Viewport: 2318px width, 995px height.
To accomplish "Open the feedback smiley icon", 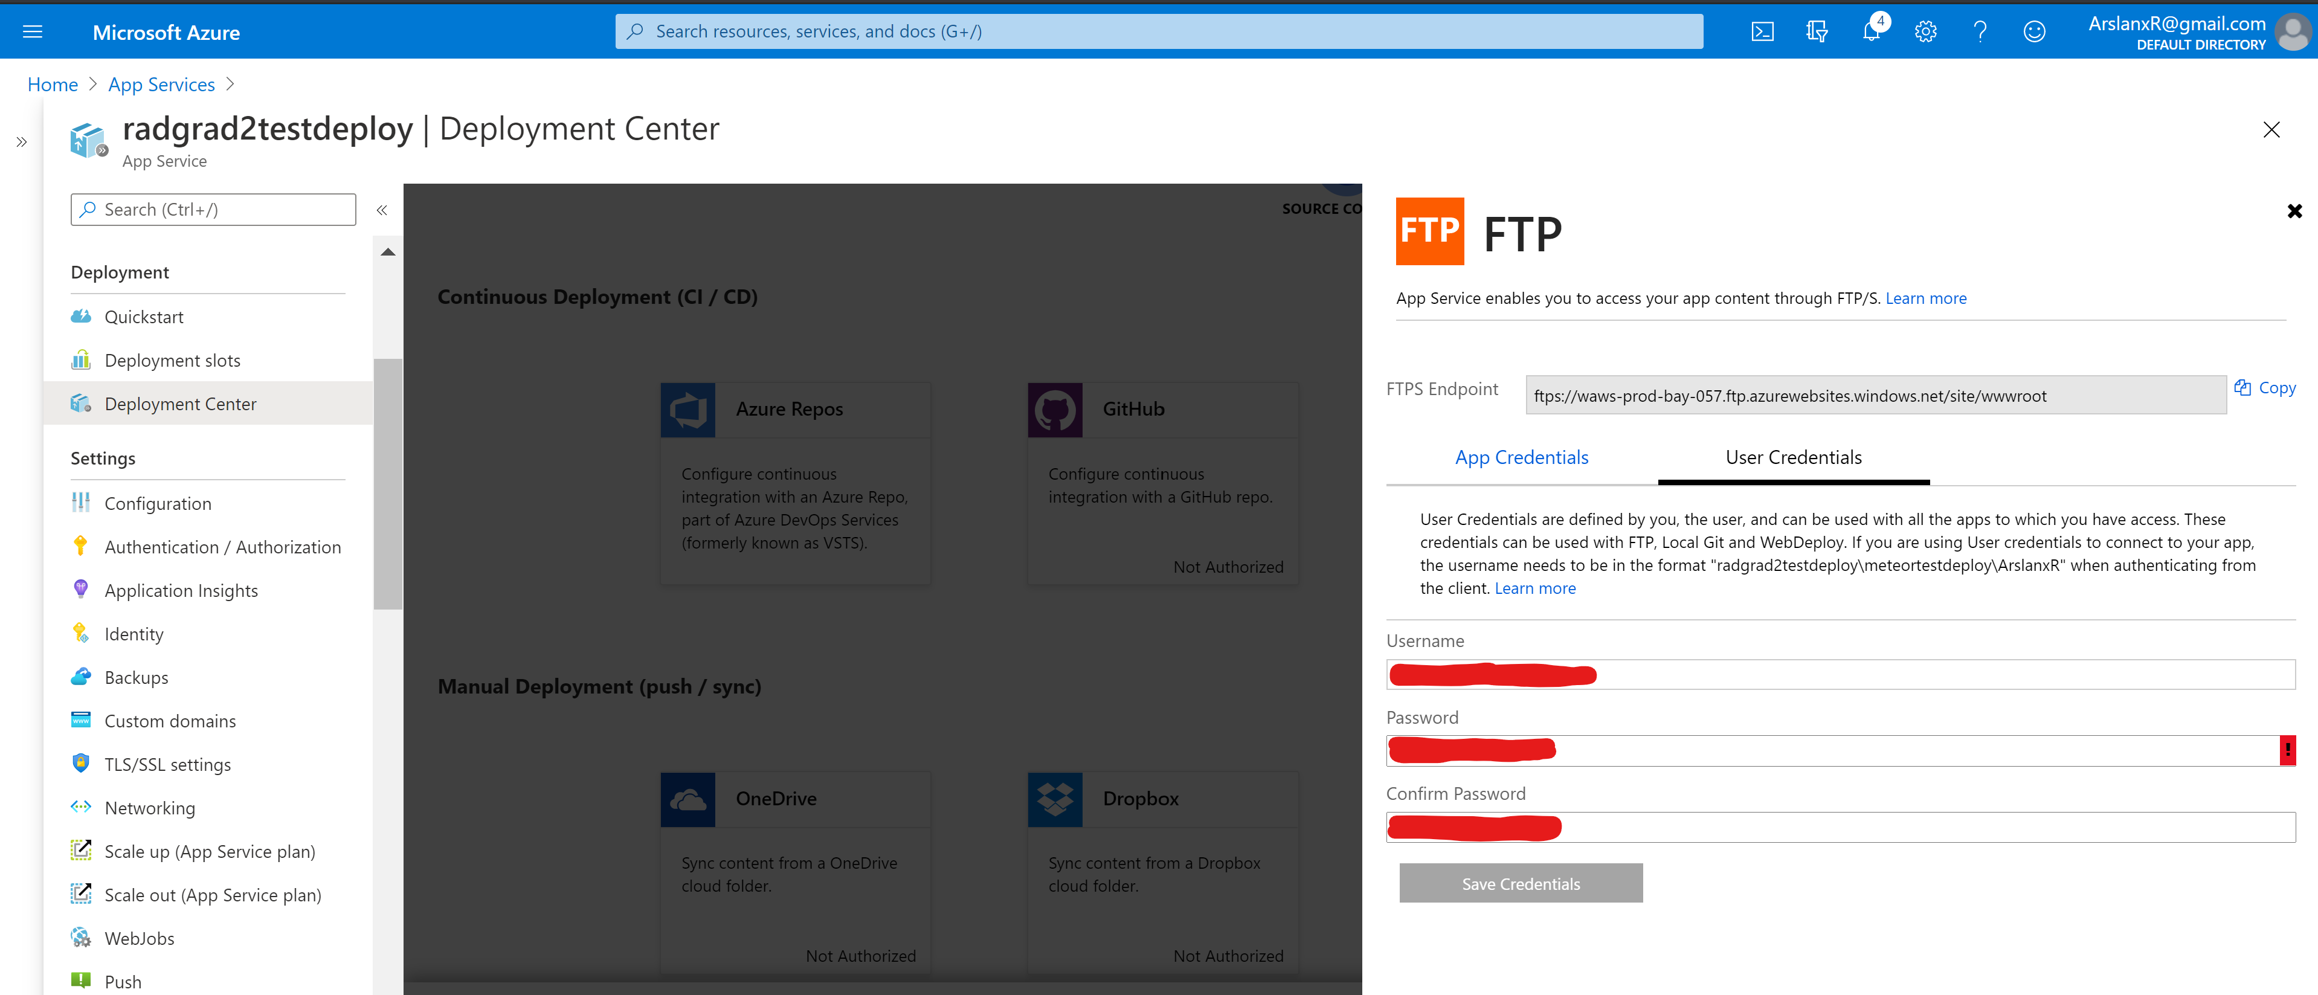I will pos(2033,33).
